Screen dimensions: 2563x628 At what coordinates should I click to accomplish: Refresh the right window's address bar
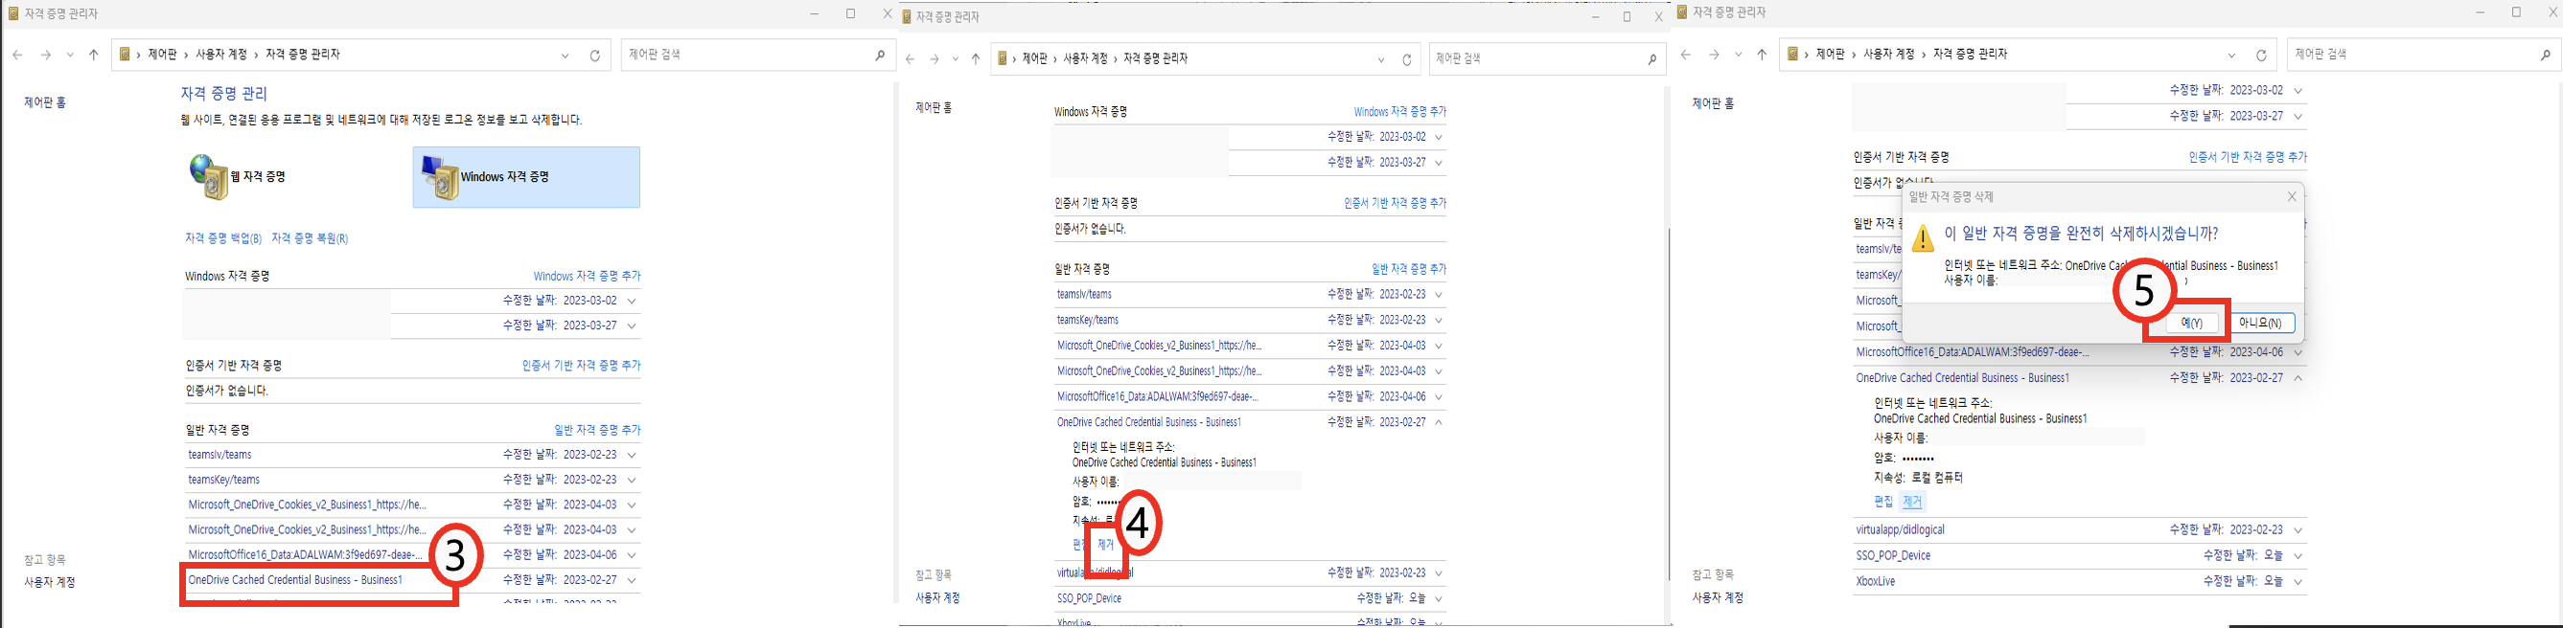[x=2261, y=56]
